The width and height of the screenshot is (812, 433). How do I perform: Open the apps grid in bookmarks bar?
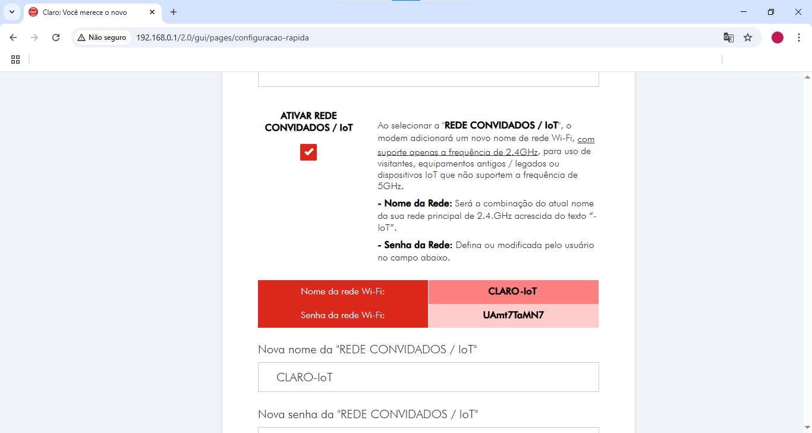pyautogui.click(x=15, y=59)
